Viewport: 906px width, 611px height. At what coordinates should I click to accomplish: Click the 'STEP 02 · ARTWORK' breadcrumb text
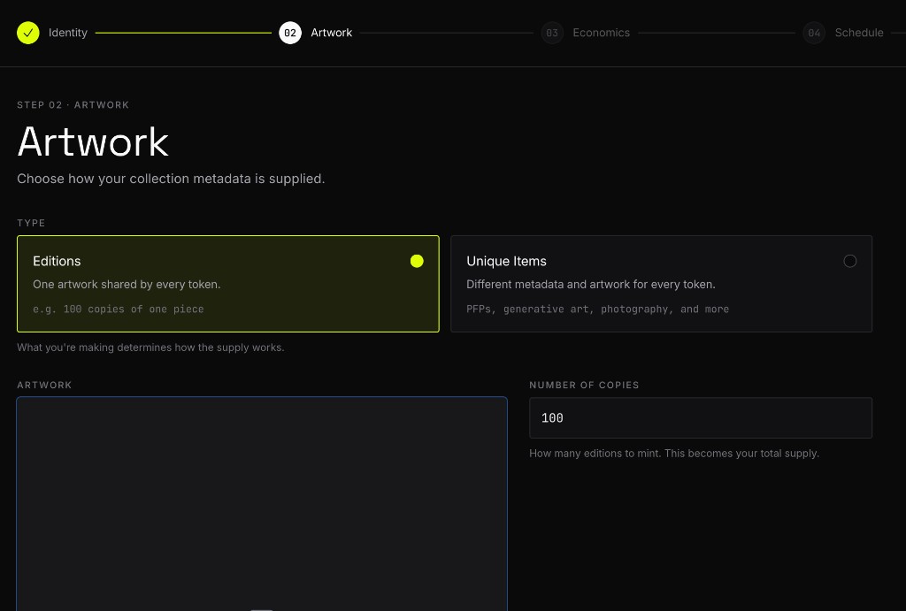pos(73,104)
